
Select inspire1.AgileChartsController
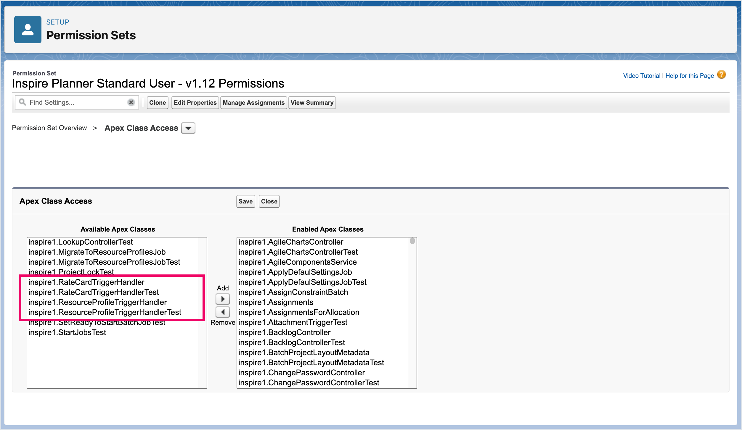[323, 242]
